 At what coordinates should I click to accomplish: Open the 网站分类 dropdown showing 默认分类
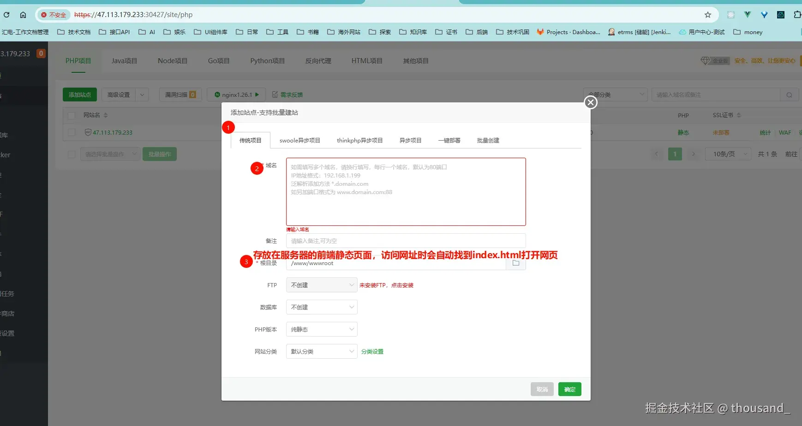[x=322, y=351]
